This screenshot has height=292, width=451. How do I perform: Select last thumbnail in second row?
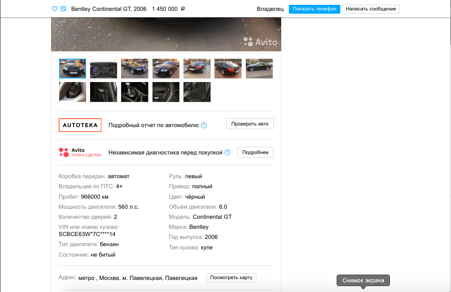tap(197, 92)
